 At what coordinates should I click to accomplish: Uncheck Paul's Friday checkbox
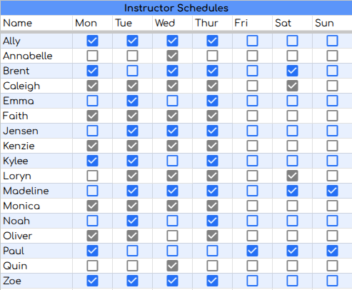(x=252, y=251)
